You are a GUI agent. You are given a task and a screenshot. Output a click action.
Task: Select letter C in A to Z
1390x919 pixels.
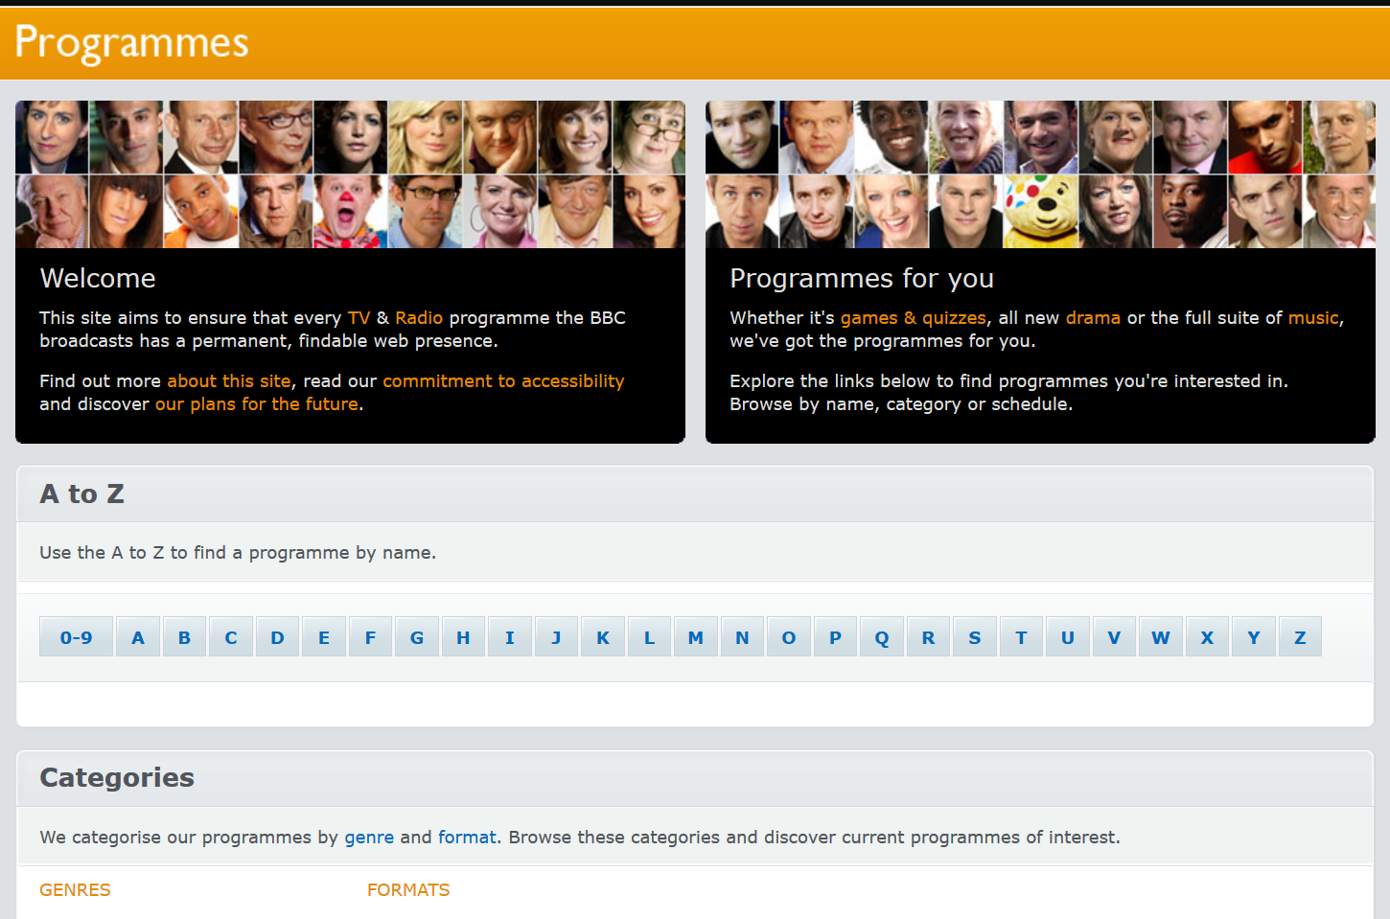click(x=231, y=637)
